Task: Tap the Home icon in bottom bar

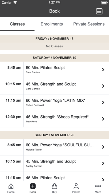Action: (11, 186)
